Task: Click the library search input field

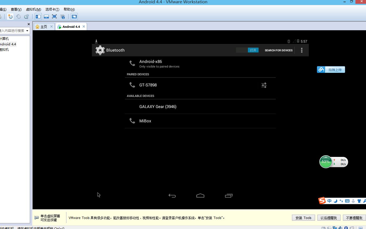Action: click(12, 31)
